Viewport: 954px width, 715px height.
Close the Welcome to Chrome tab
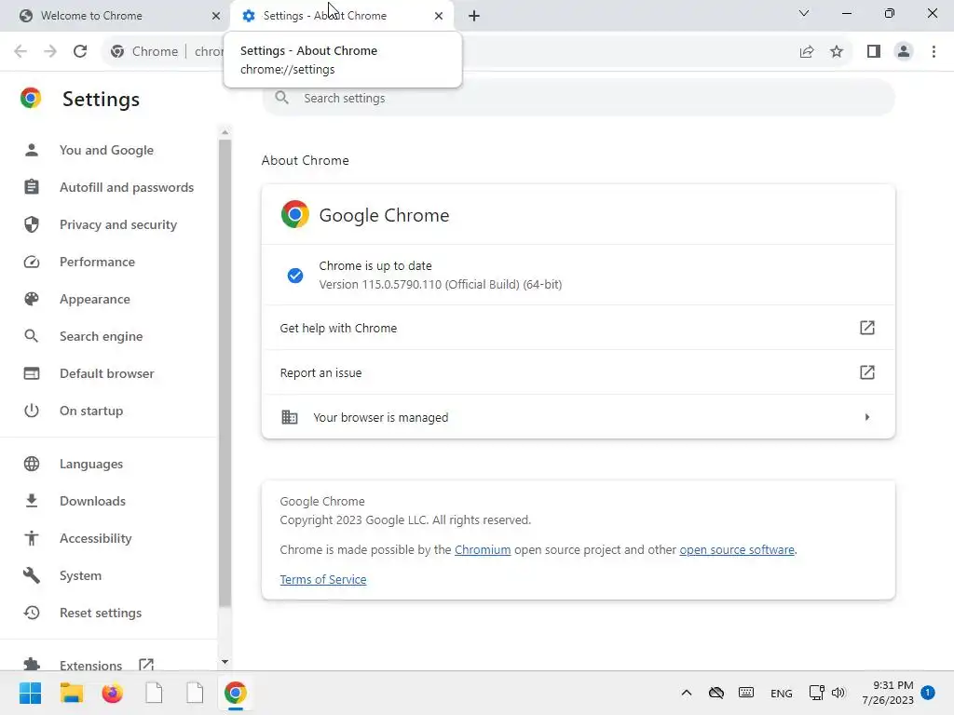[x=216, y=16]
